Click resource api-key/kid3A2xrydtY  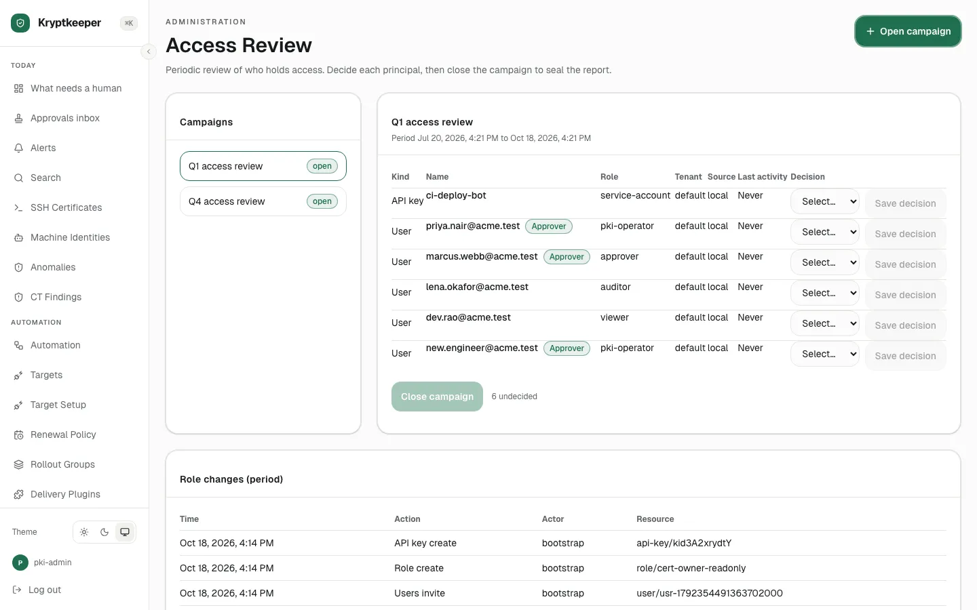tap(684, 543)
